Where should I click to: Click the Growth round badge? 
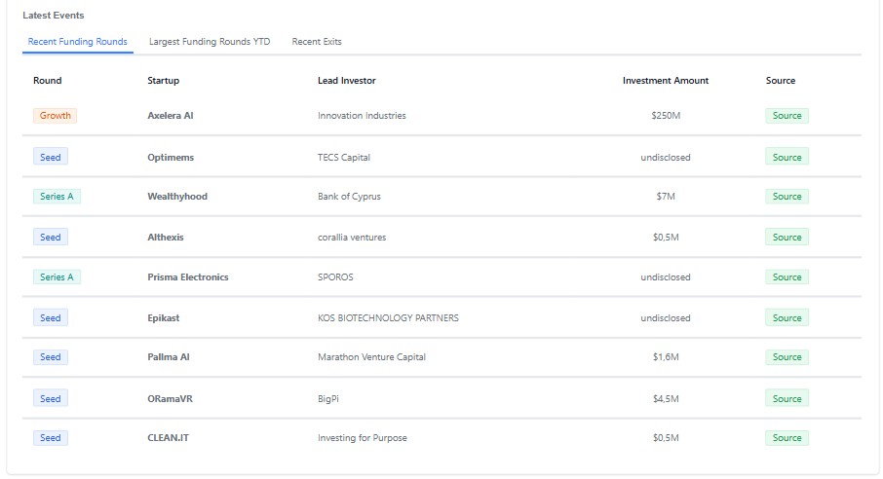55,116
